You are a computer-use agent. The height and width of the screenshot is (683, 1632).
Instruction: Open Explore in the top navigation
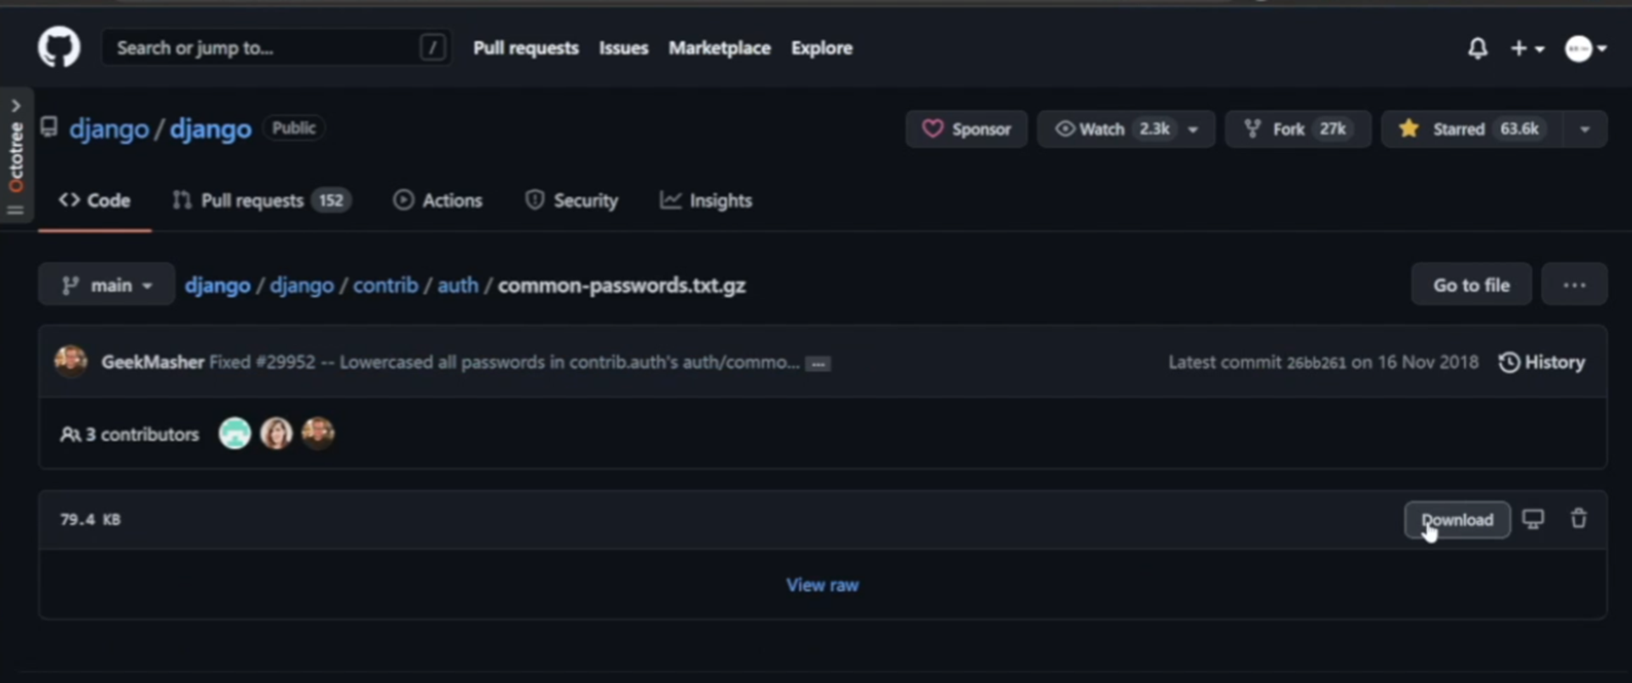pos(821,48)
